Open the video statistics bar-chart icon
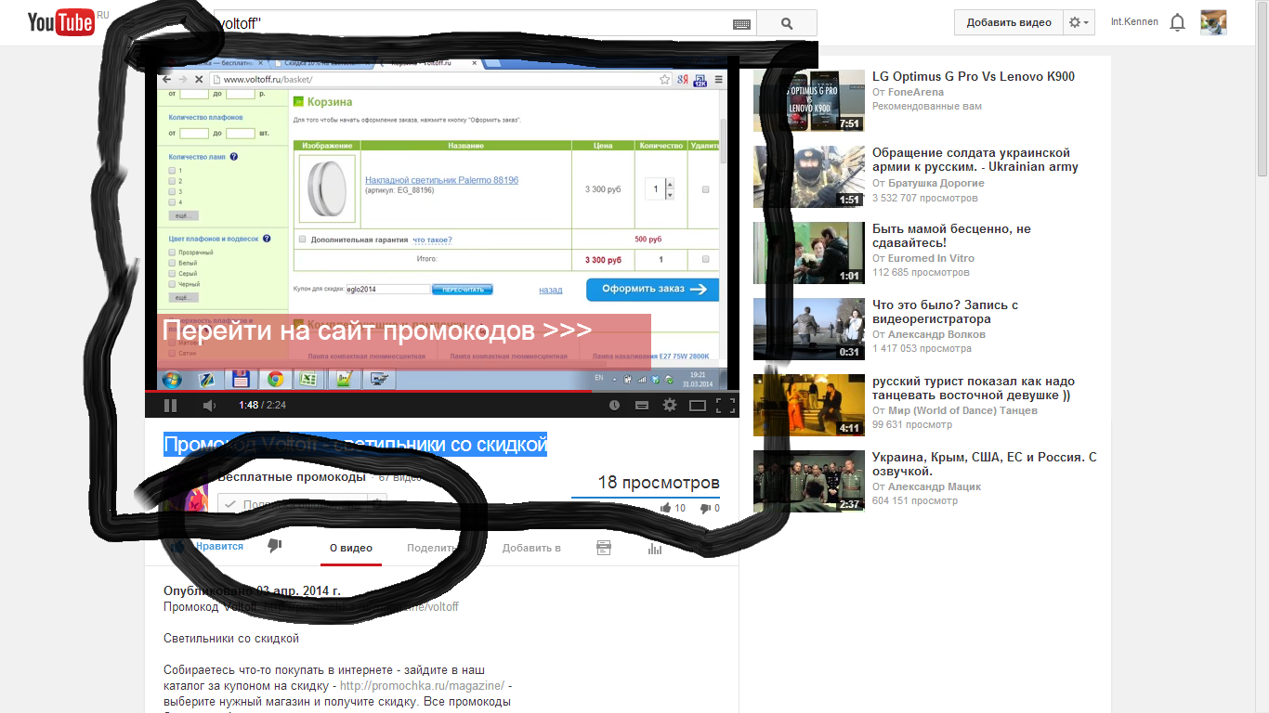This screenshot has width=1269, height=713. coord(655,548)
